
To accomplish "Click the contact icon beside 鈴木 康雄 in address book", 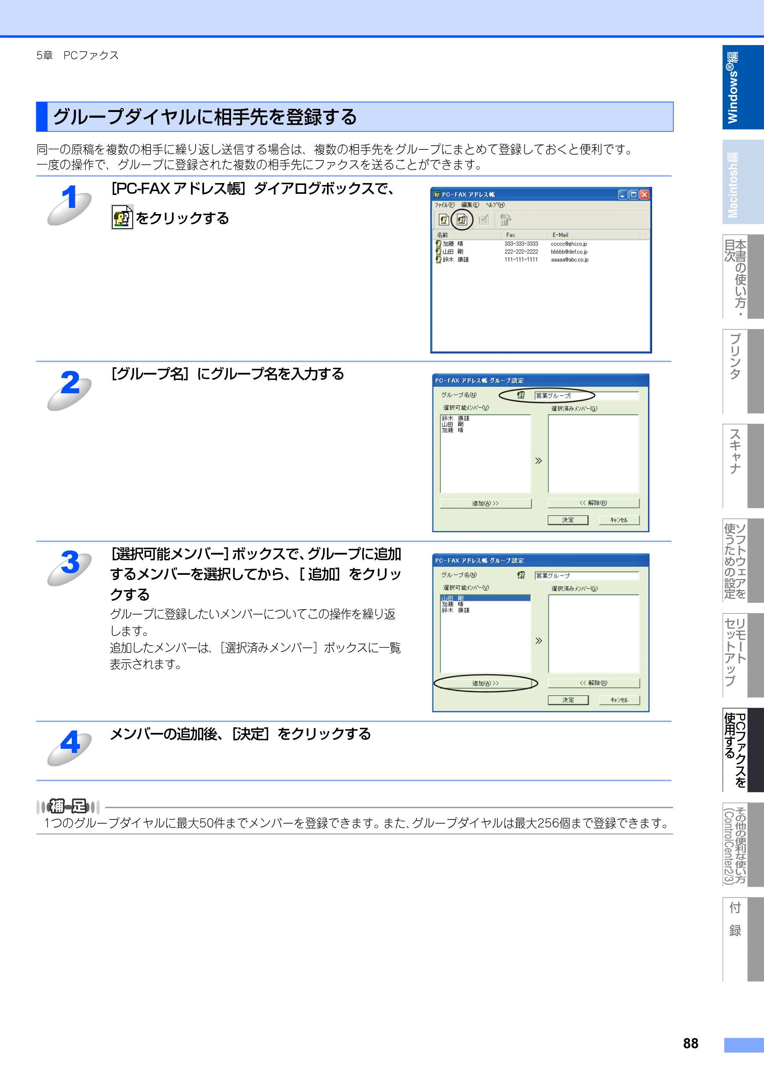I will (439, 260).
